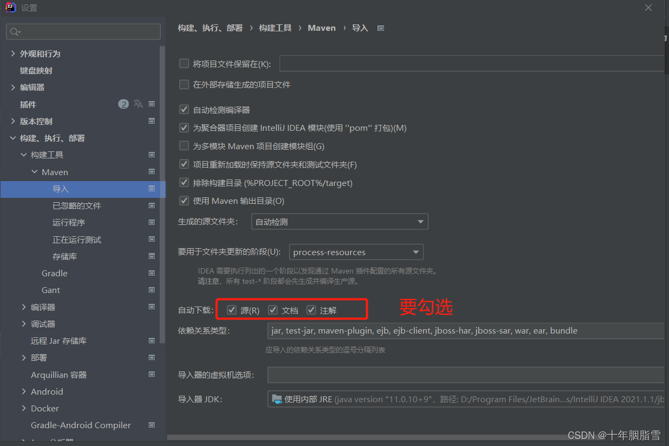Click project-level icon in Gradle row
The image size is (669, 446).
coord(152,273)
